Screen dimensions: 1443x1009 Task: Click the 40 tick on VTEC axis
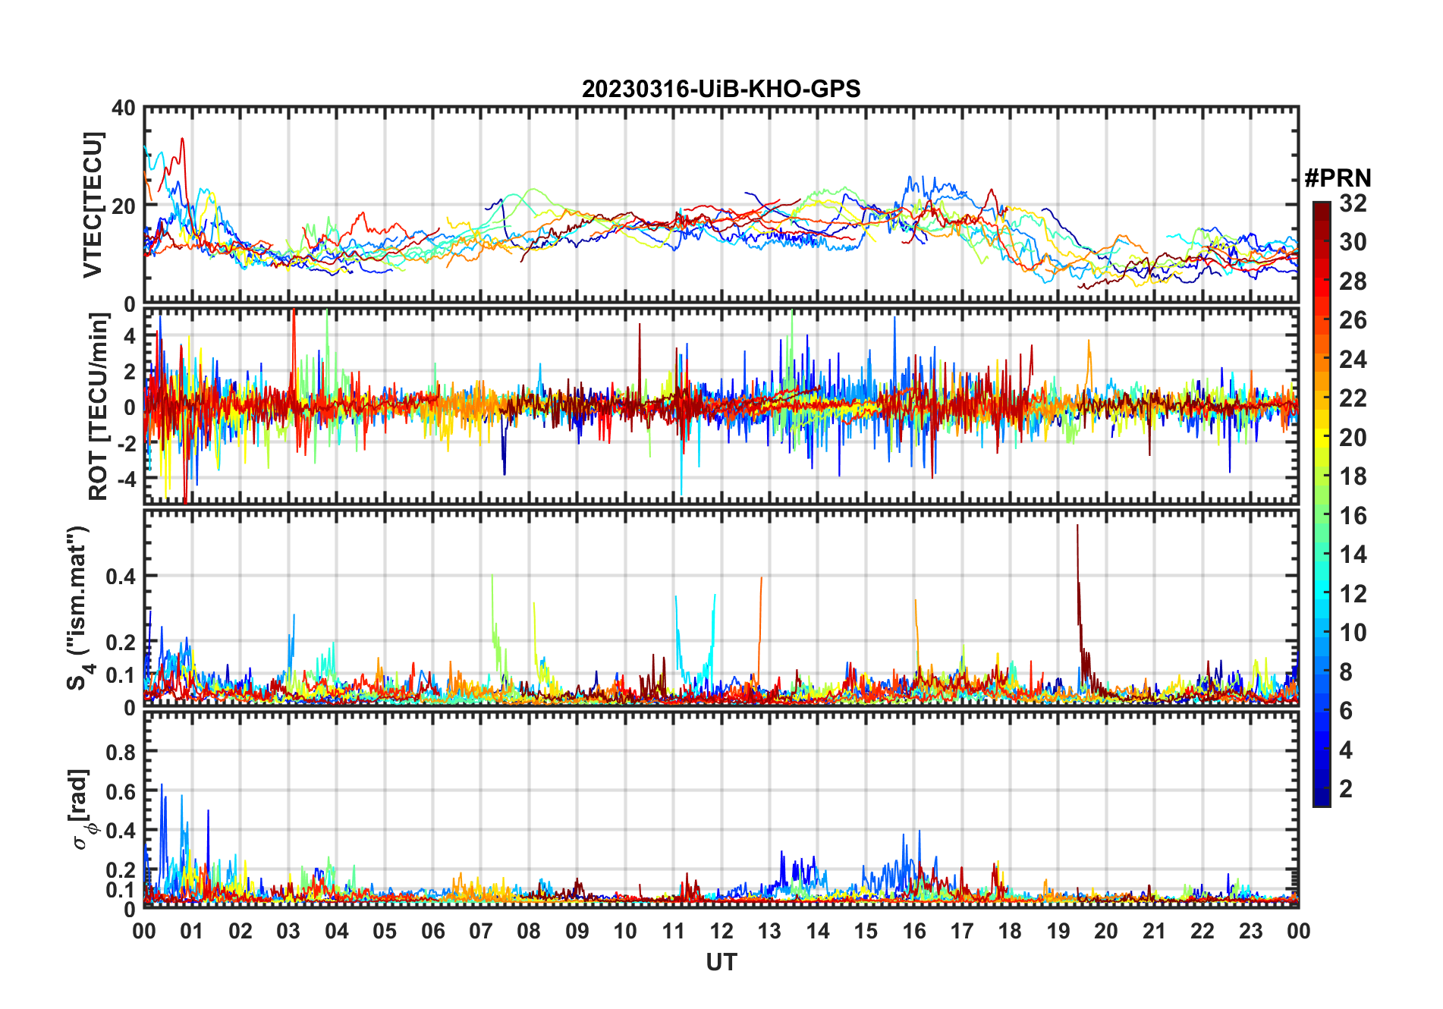(x=123, y=108)
